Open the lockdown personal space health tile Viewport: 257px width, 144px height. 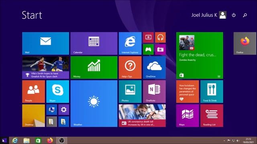[x=188, y=92]
